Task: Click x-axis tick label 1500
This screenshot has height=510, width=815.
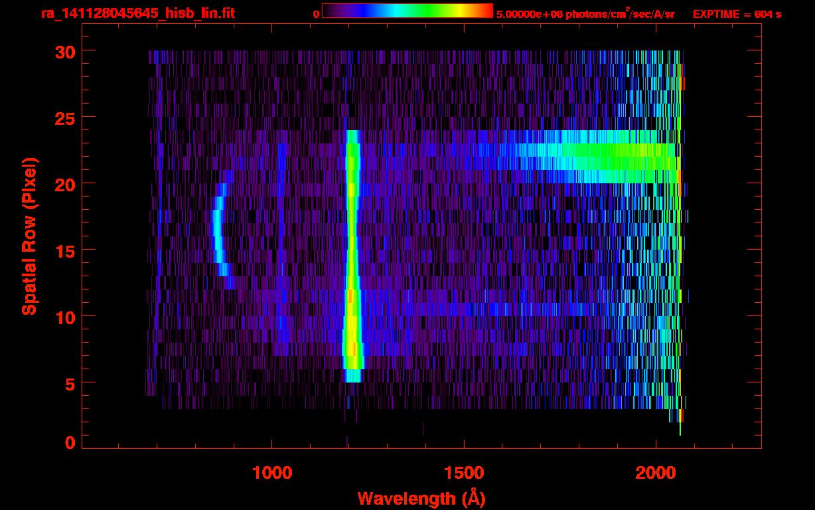Action: (x=464, y=473)
